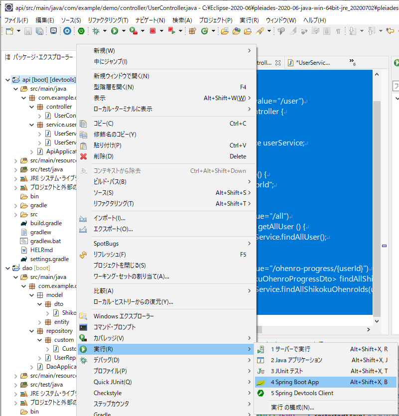Select エクスポート(O)... context menu entry
Image resolution: width=399 pixels, height=416 pixels.
coord(166,229)
